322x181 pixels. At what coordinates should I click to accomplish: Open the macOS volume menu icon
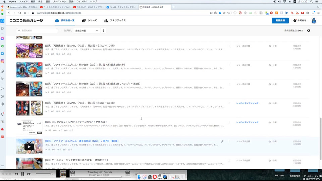[279, 1]
